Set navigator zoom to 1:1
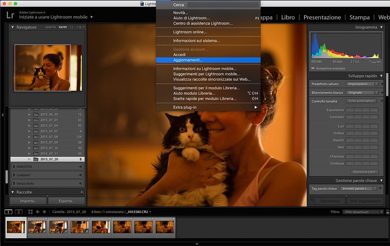The height and width of the screenshot is (246, 390). tap(72, 27)
